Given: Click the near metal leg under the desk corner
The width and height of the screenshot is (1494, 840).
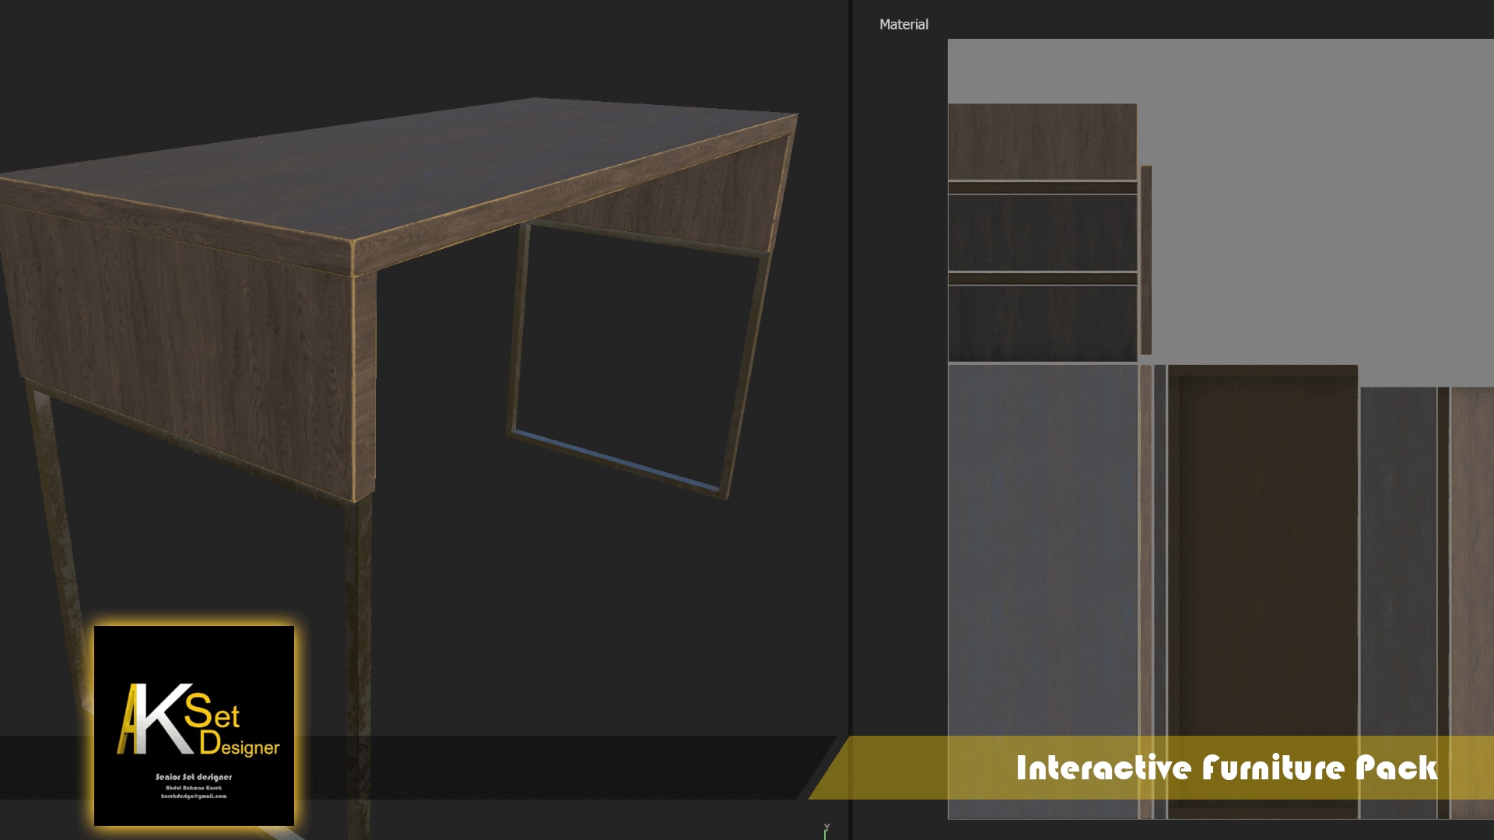Looking at the screenshot, I should (357, 622).
